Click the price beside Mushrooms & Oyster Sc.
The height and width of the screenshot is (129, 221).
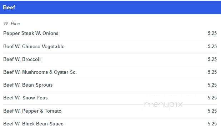[x=212, y=72]
